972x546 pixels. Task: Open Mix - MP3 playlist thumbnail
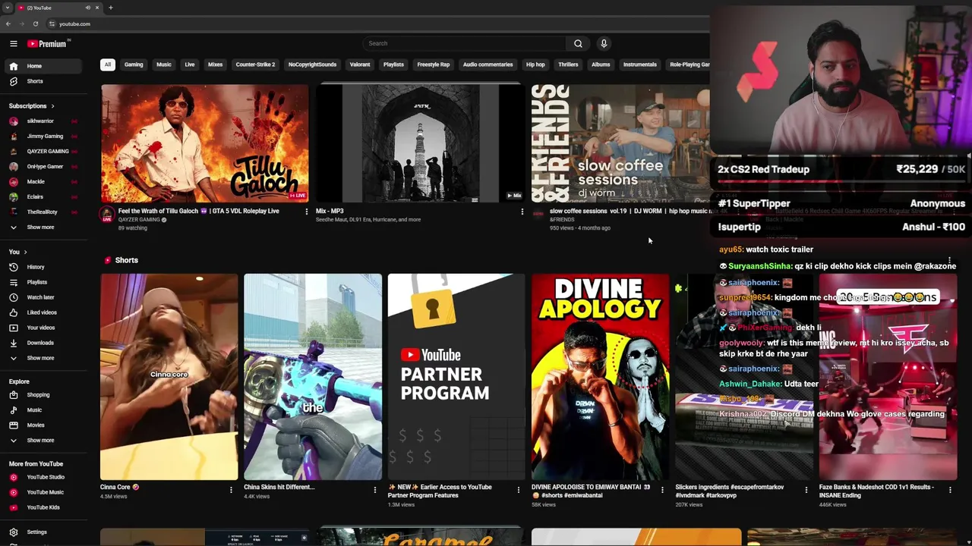(420, 143)
